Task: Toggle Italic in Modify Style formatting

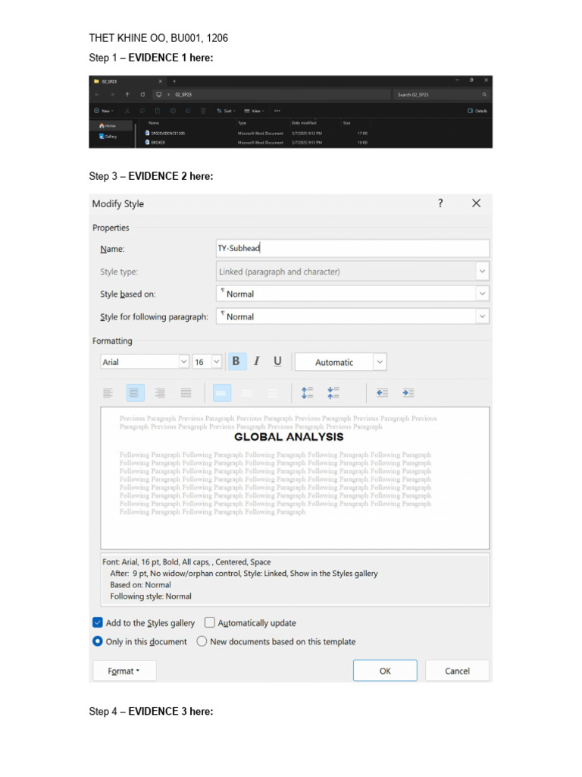Action: 256,361
